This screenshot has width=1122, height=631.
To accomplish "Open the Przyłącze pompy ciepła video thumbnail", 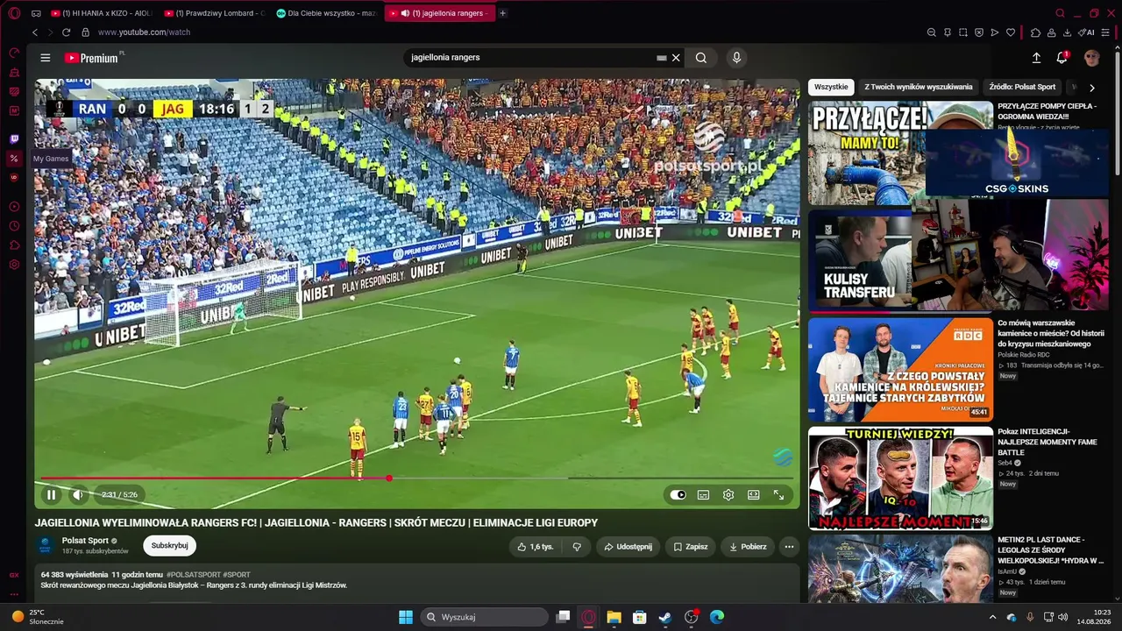I will (x=900, y=153).
